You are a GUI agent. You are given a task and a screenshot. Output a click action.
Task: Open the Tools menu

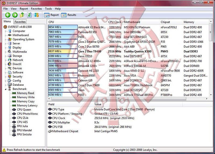tap(48, 9)
